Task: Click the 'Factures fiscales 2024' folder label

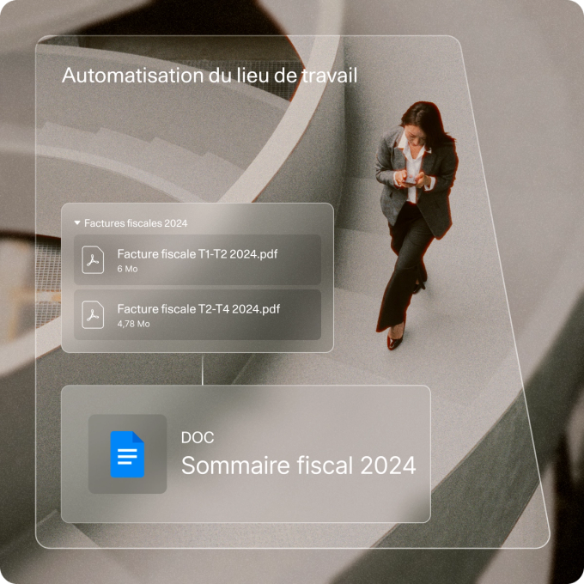Action: 136,223
